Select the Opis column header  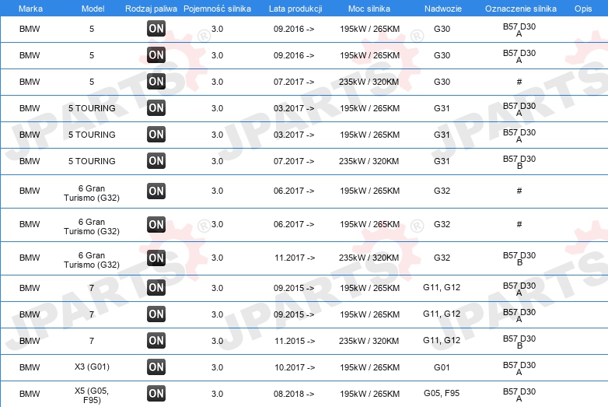(583, 9)
